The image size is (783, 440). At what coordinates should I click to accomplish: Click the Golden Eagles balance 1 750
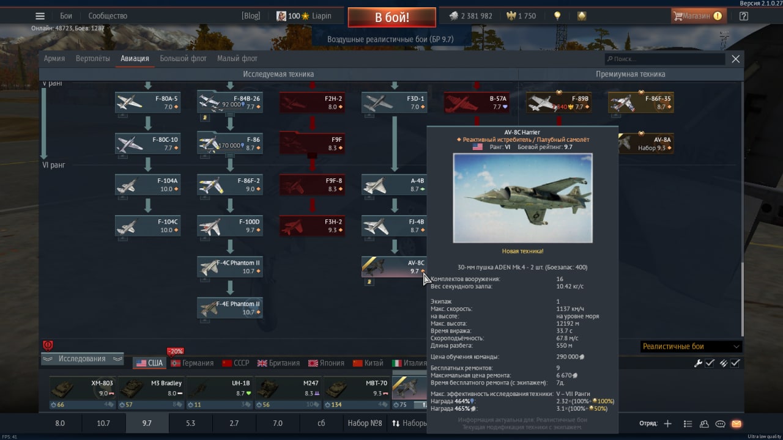coord(521,16)
